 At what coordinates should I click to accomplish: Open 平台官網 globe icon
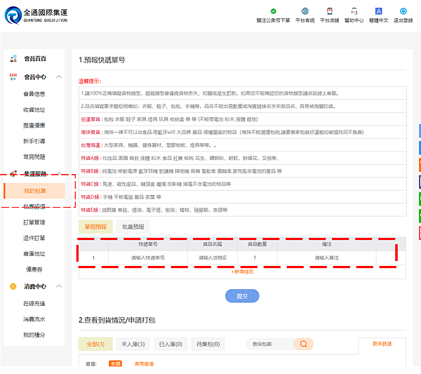[305, 11]
